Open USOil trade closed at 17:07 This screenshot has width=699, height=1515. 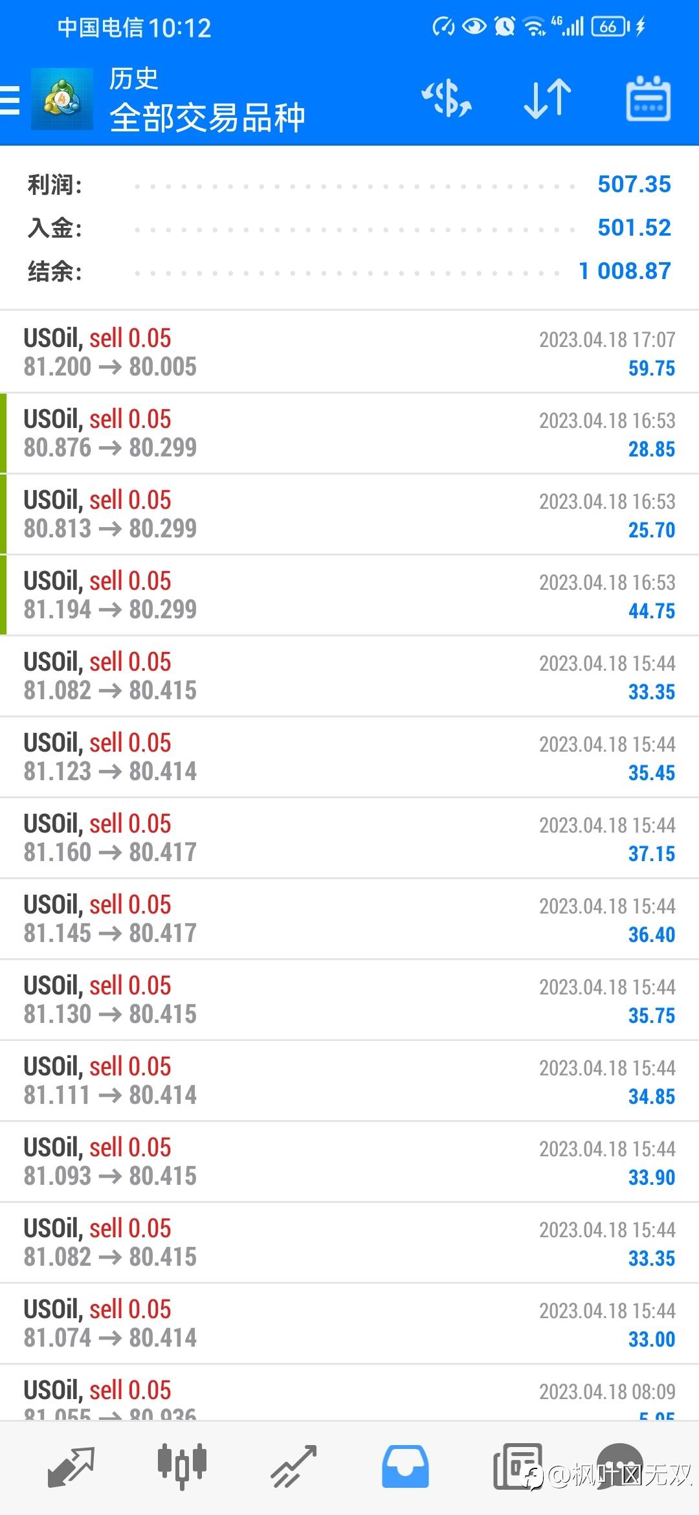click(349, 352)
